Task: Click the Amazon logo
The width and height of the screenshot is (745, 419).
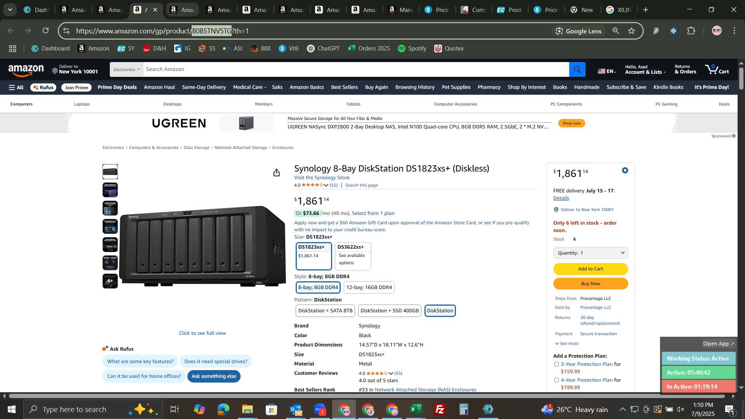Action: tap(26, 70)
